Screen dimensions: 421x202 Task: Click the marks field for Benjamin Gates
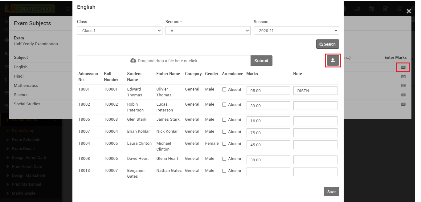click(x=268, y=172)
